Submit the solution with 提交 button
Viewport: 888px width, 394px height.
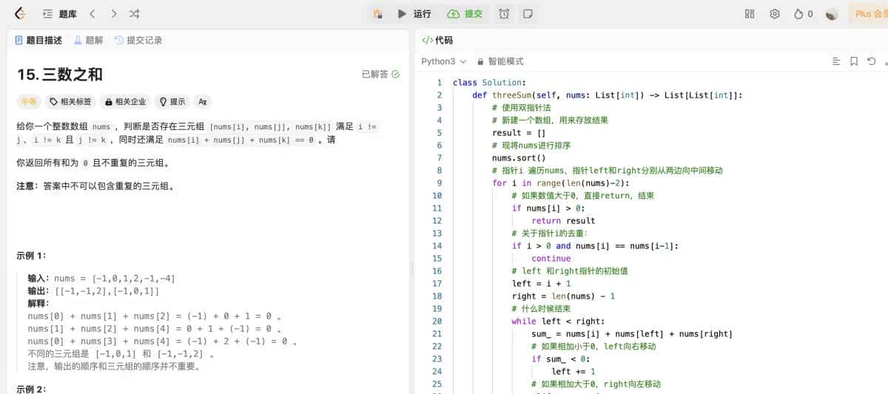[465, 14]
